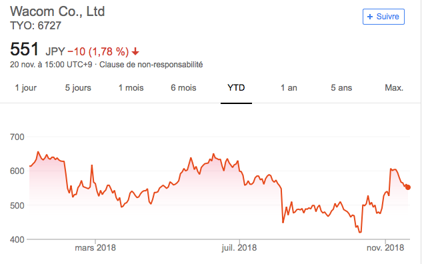Click the 551 stock price value
The height and width of the screenshot is (264, 432).
click(x=24, y=49)
